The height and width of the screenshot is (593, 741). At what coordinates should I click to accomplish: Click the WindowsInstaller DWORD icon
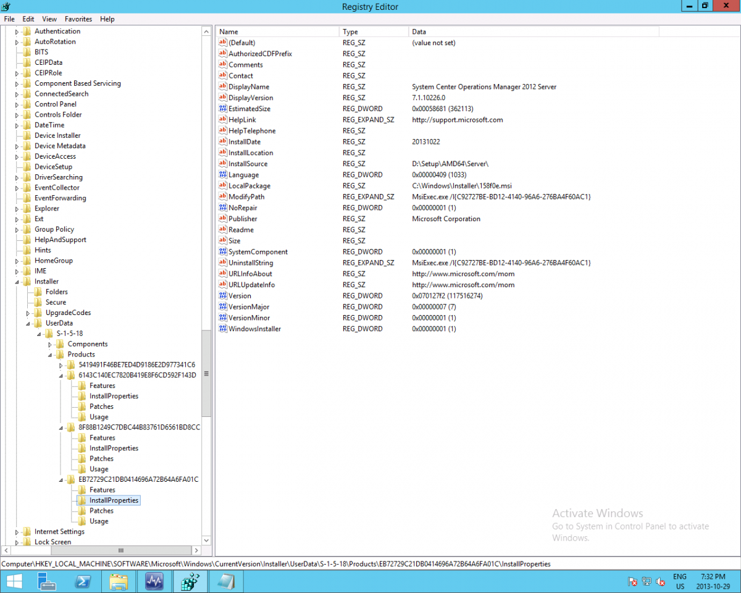(223, 329)
